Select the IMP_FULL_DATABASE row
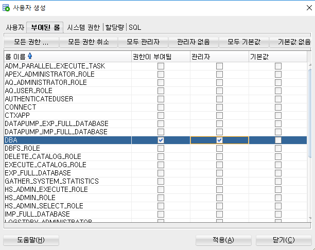This screenshot has width=315, height=250. tap(155, 215)
